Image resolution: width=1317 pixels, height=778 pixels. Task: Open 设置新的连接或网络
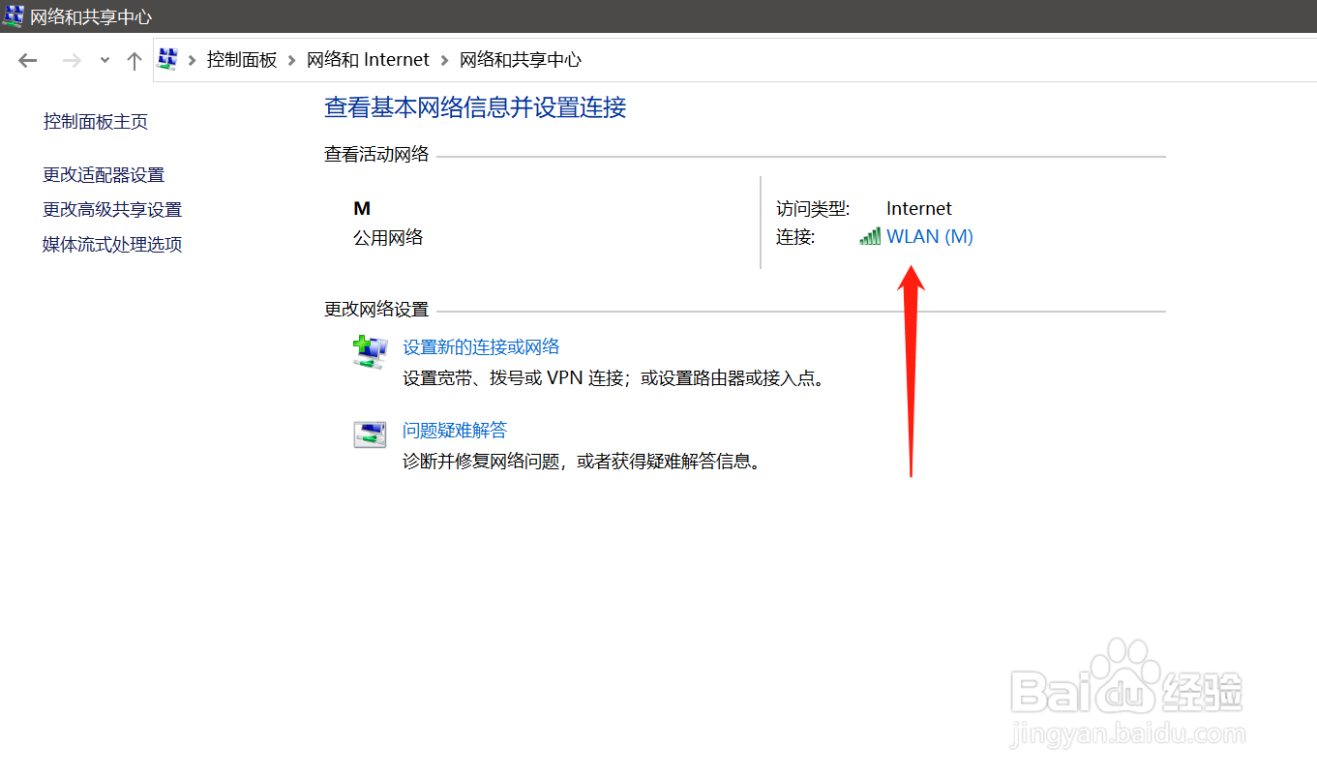pyautogui.click(x=481, y=346)
